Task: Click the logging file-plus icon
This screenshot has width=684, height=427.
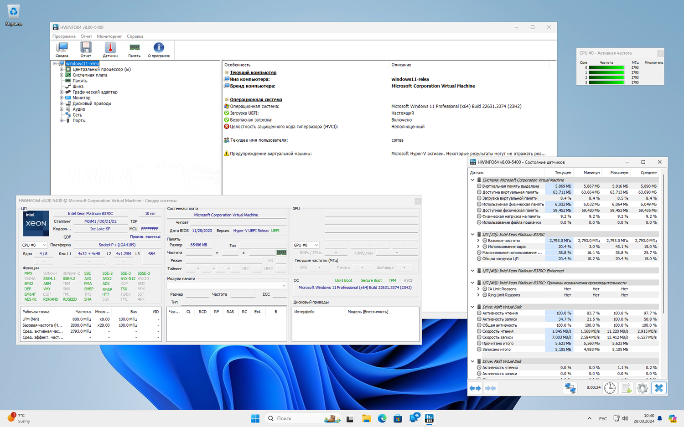Action: (626, 388)
